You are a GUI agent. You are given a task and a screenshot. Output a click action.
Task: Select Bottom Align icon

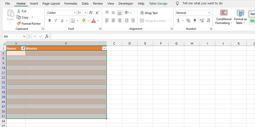pyautogui.click(x=120, y=13)
